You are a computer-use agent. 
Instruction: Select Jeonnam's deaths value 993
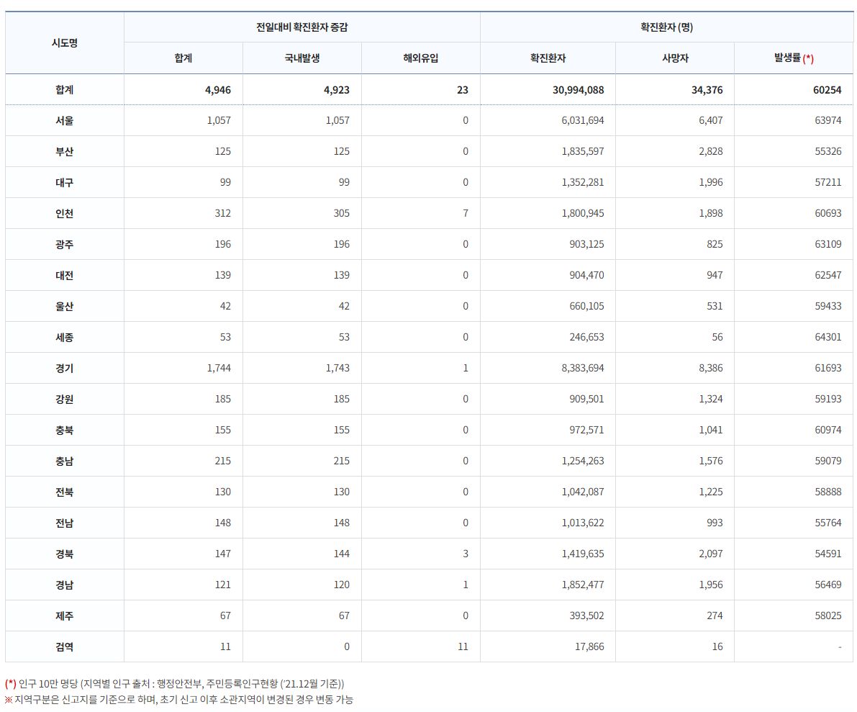(715, 523)
